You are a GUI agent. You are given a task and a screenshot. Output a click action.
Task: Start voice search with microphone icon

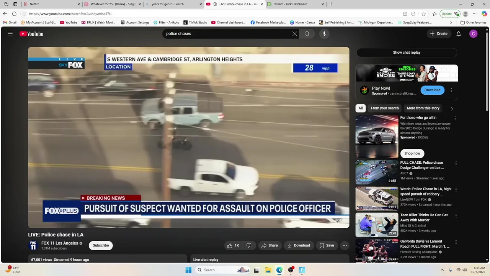point(324,34)
